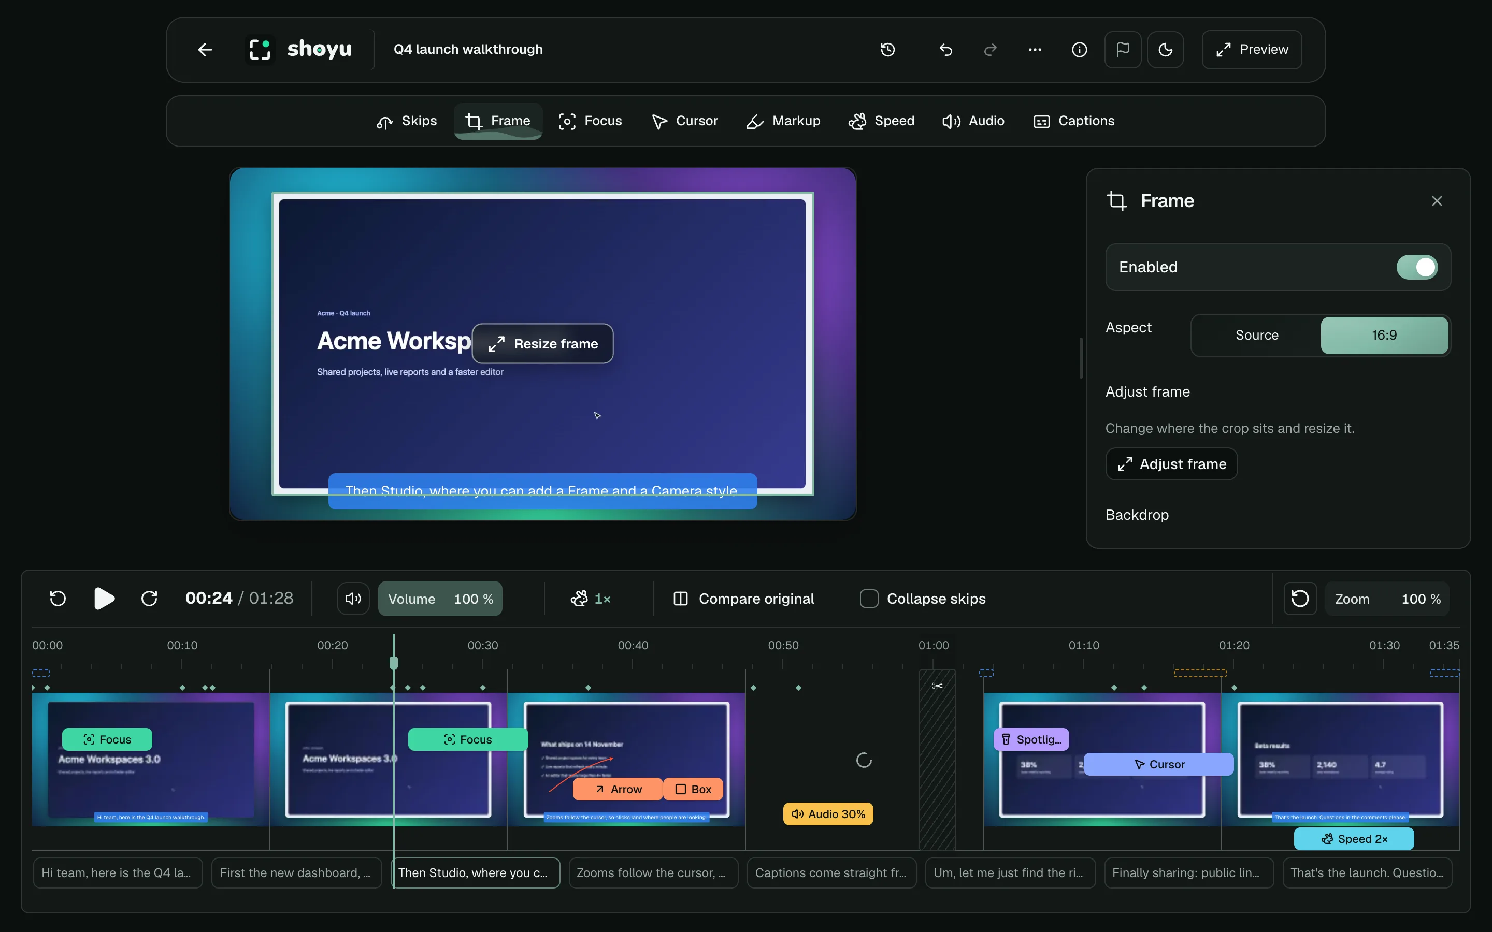
Task: Open version history clock icon
Action: (887, 49)
